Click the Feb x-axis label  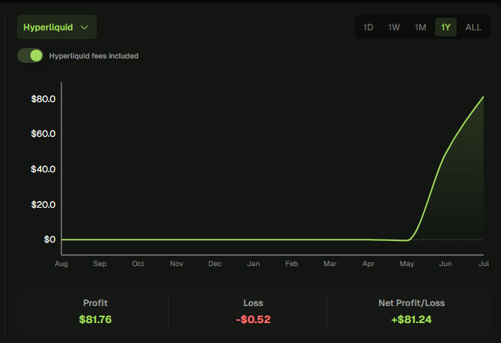[292, 264]
